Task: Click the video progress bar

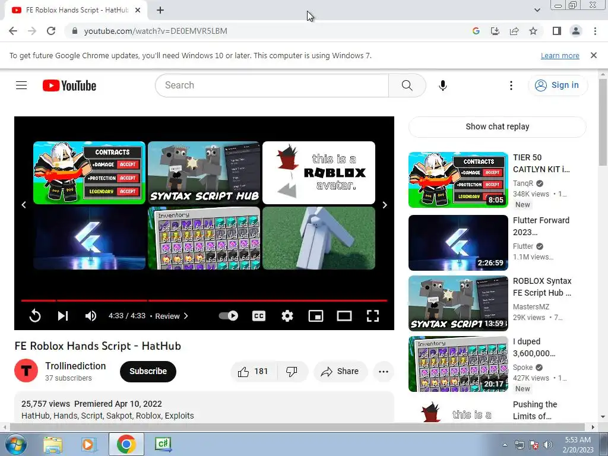Action: 204,300
